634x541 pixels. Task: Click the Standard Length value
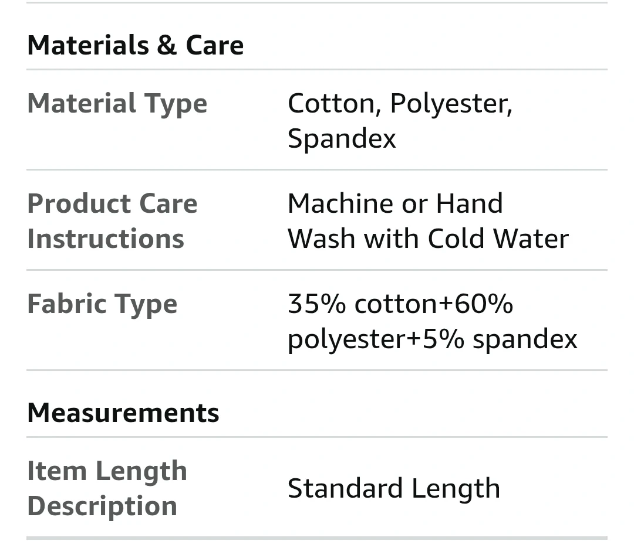point(393,489)
